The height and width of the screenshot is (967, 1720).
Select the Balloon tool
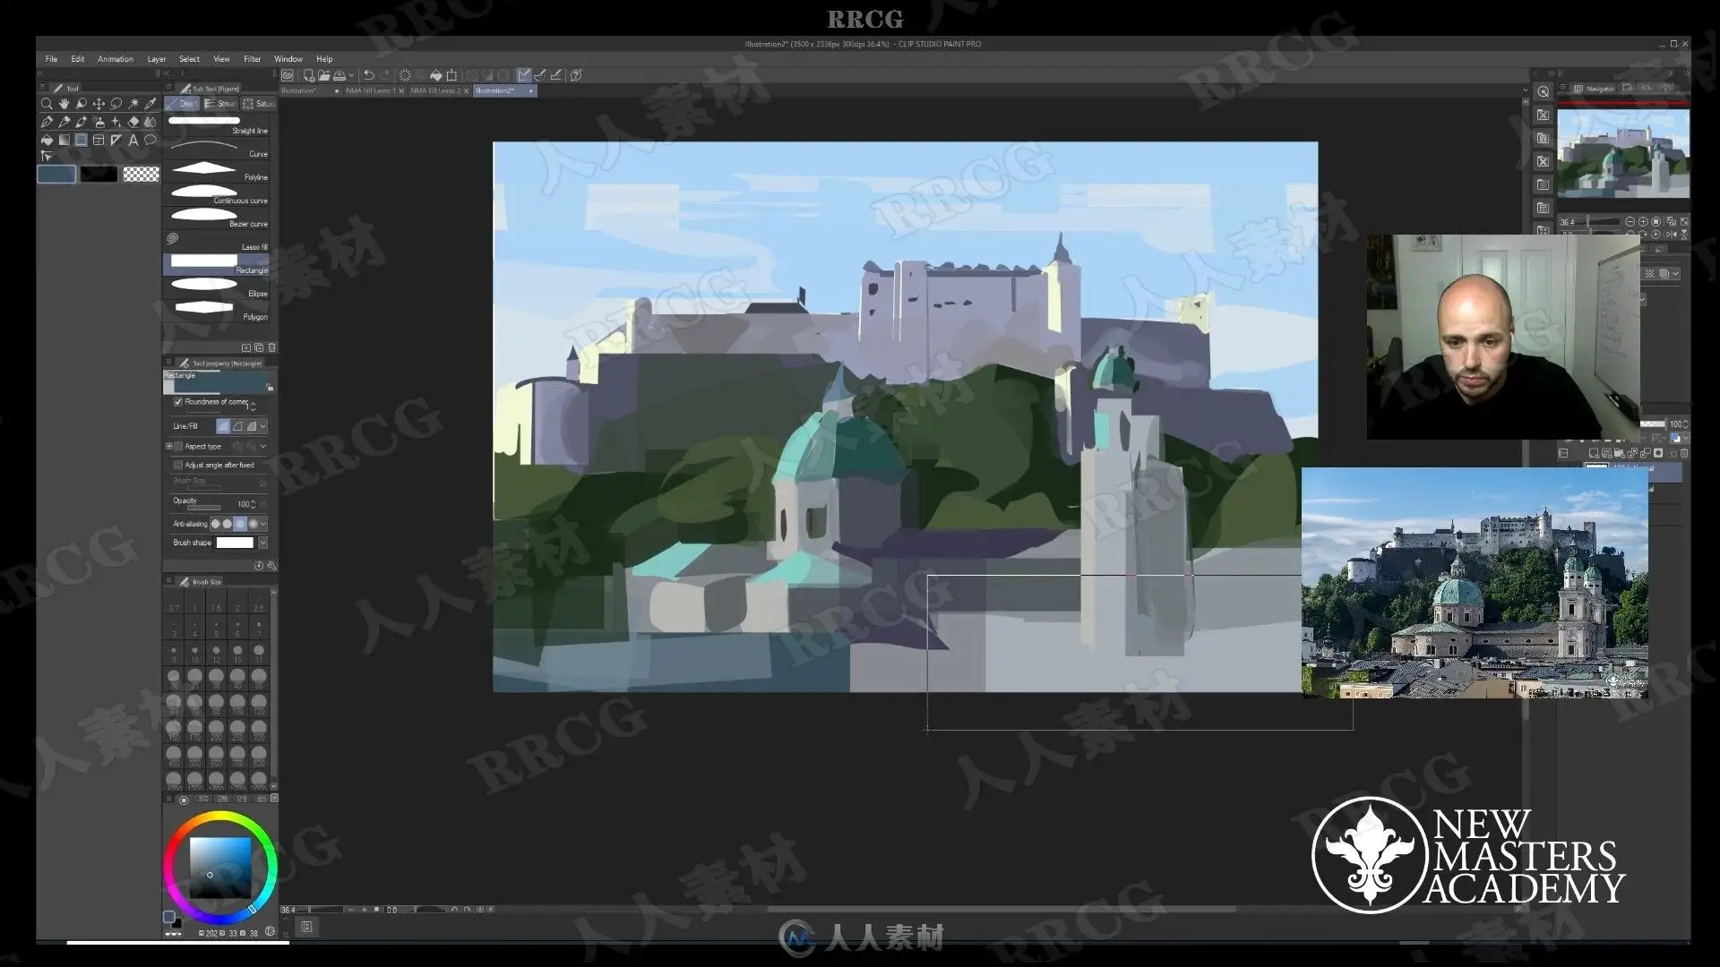(150, 140)
